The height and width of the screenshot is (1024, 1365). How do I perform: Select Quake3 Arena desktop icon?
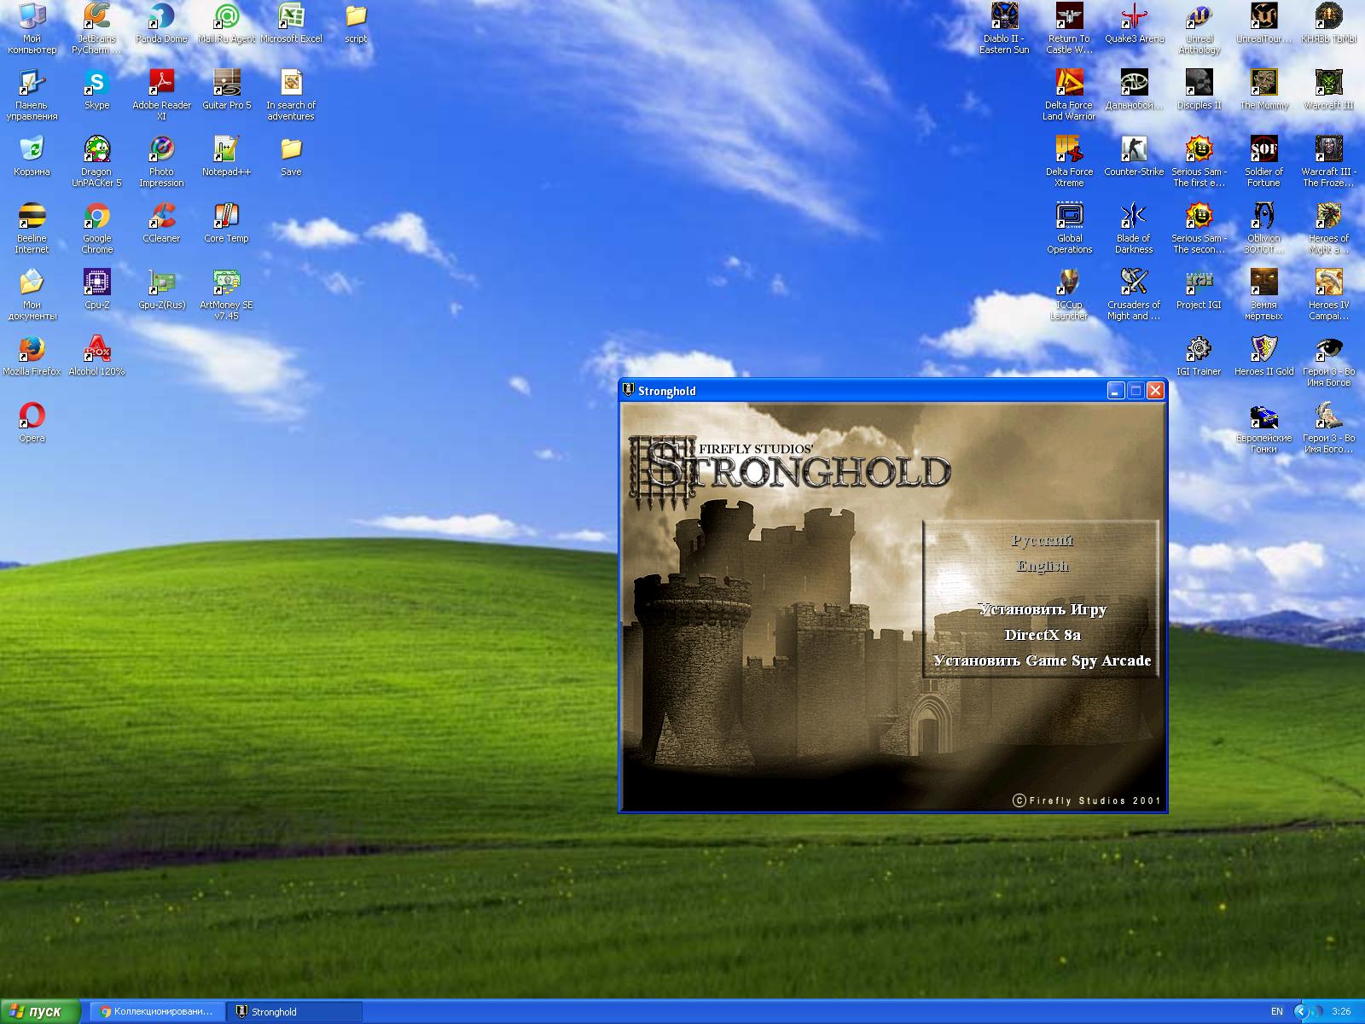(x=1134, y=23)
